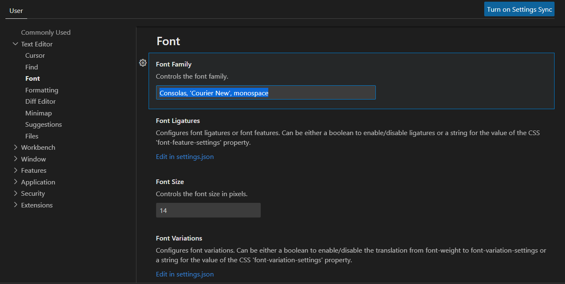565x284 pixels.
Task: Open Edit in settings.json under Font Ligatures
Action: pos(185,157)
